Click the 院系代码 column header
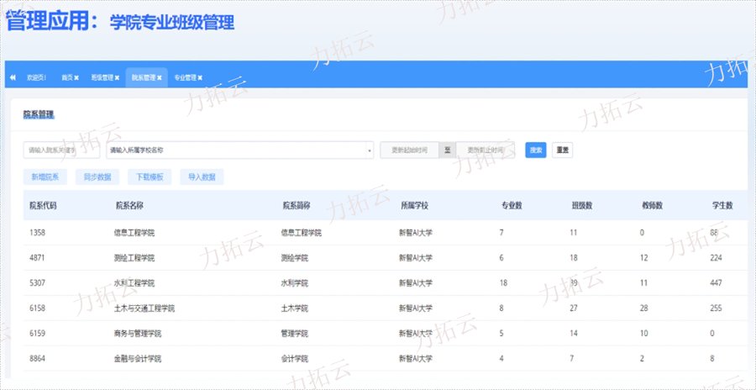The width and height of the screenshot is (756, 390). coord(43,206)
